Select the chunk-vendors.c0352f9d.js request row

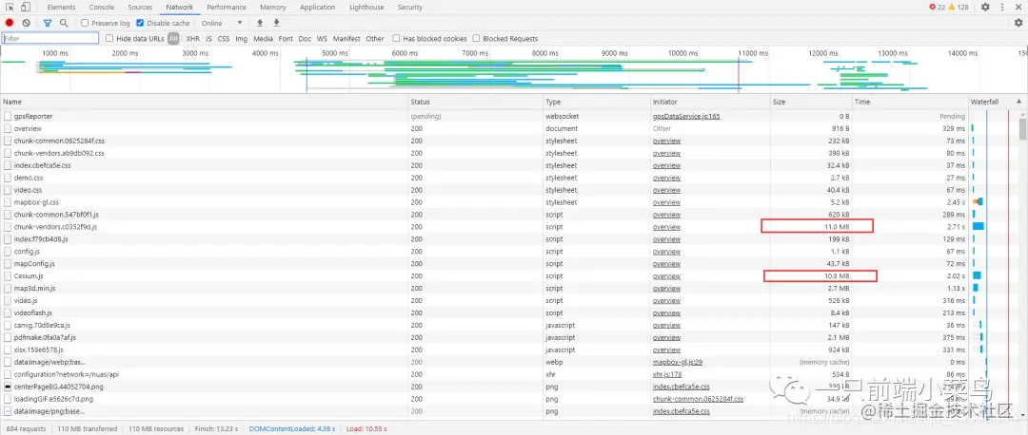click(x=508, y=227)
